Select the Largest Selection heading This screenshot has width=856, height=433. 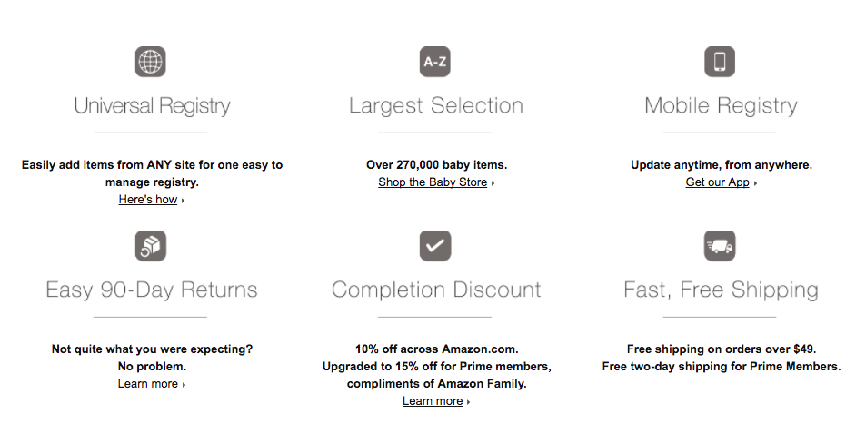(x=435, y=106)
